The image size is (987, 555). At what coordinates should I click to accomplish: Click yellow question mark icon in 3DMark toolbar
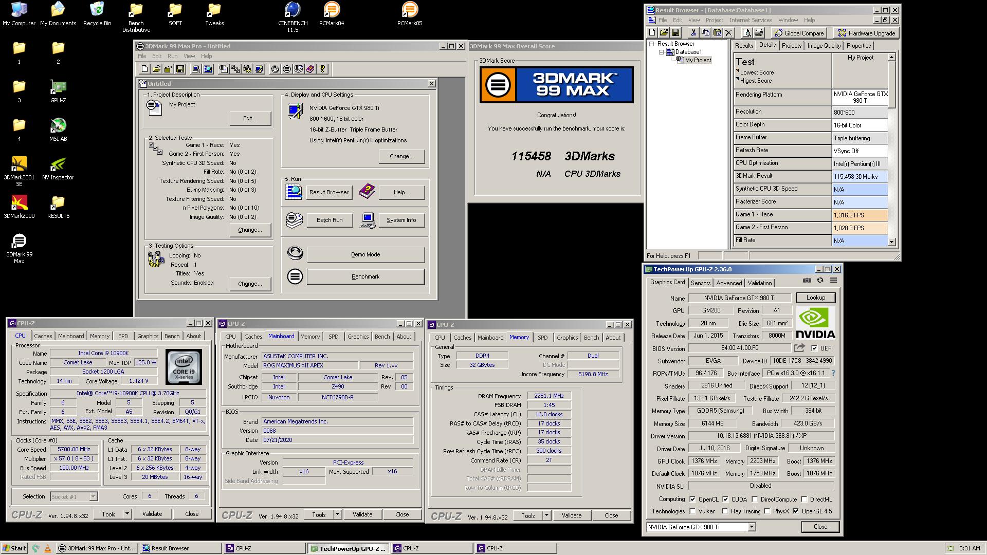(x=322, y=69)
